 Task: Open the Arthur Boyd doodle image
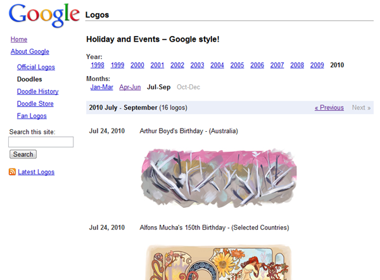[218, 177]
